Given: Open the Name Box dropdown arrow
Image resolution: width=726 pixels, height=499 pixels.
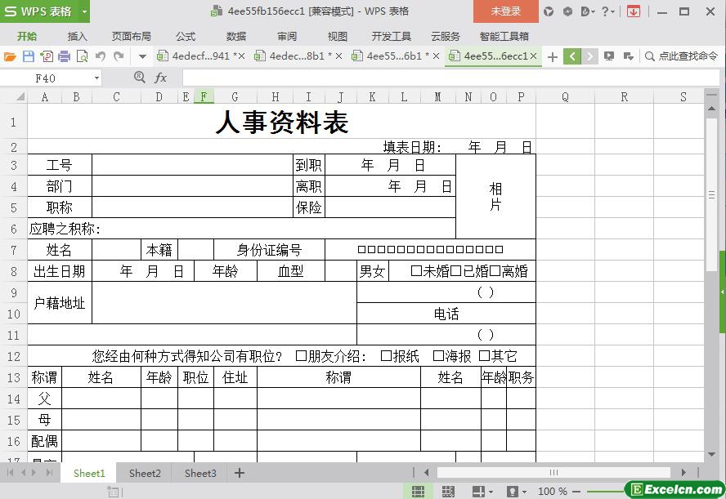Looking at the screenshot, I should pos(96,78).
